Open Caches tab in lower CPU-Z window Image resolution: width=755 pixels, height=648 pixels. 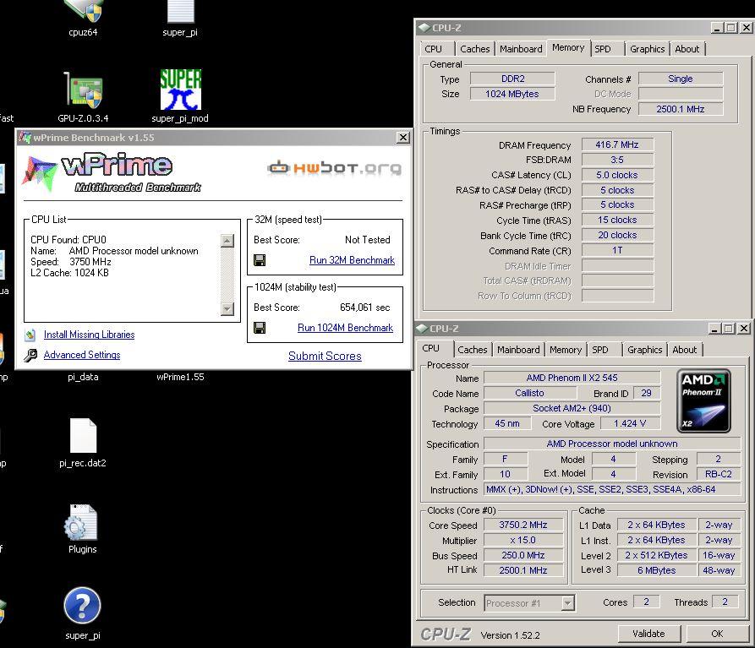[473, 350]
